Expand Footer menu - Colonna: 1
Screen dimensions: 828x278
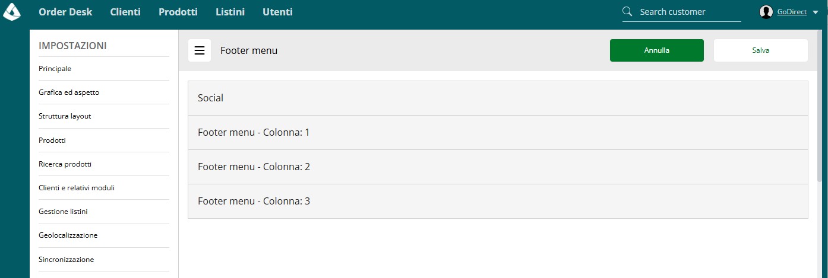498,132
